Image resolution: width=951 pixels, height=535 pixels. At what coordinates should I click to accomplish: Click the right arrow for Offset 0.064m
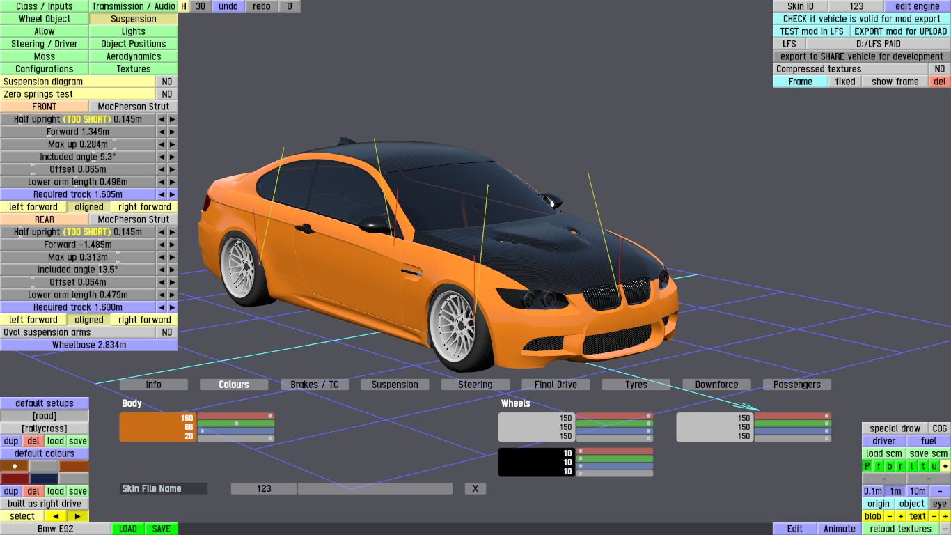click(x=173, y=282)
